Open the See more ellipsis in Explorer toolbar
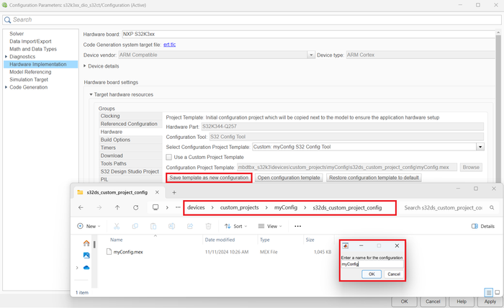This screenshot has height=308, width=504. 298,226
